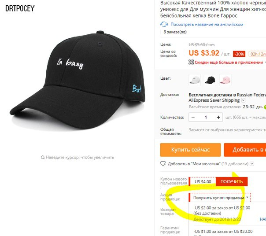Click the quantity input field
This screenshot has height=236, width=266.
click(206, 117)
